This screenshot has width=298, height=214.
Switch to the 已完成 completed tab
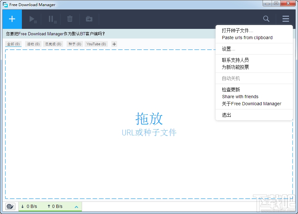coord(52,44)
